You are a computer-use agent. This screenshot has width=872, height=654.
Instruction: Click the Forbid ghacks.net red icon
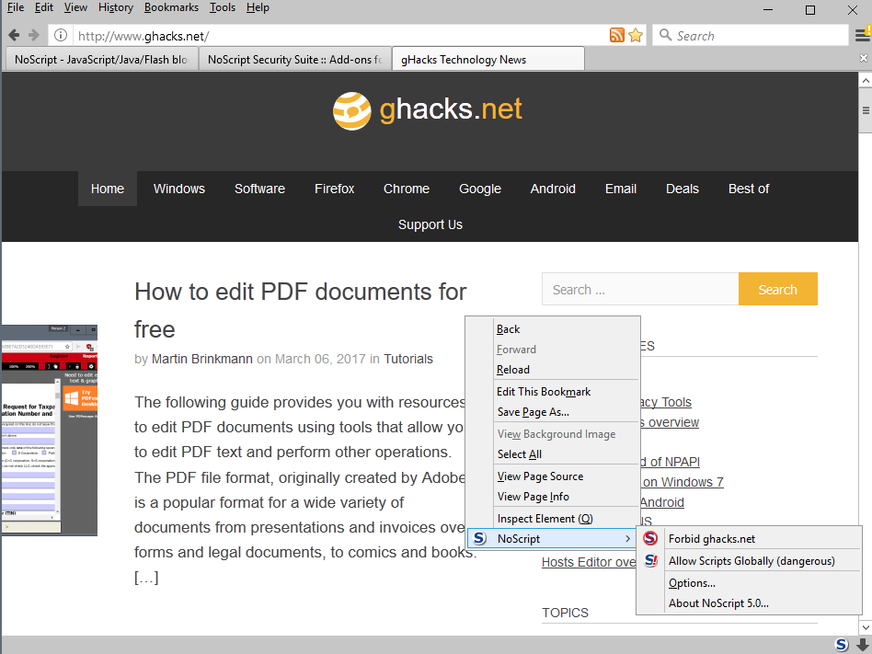click(x=650, y=538)
